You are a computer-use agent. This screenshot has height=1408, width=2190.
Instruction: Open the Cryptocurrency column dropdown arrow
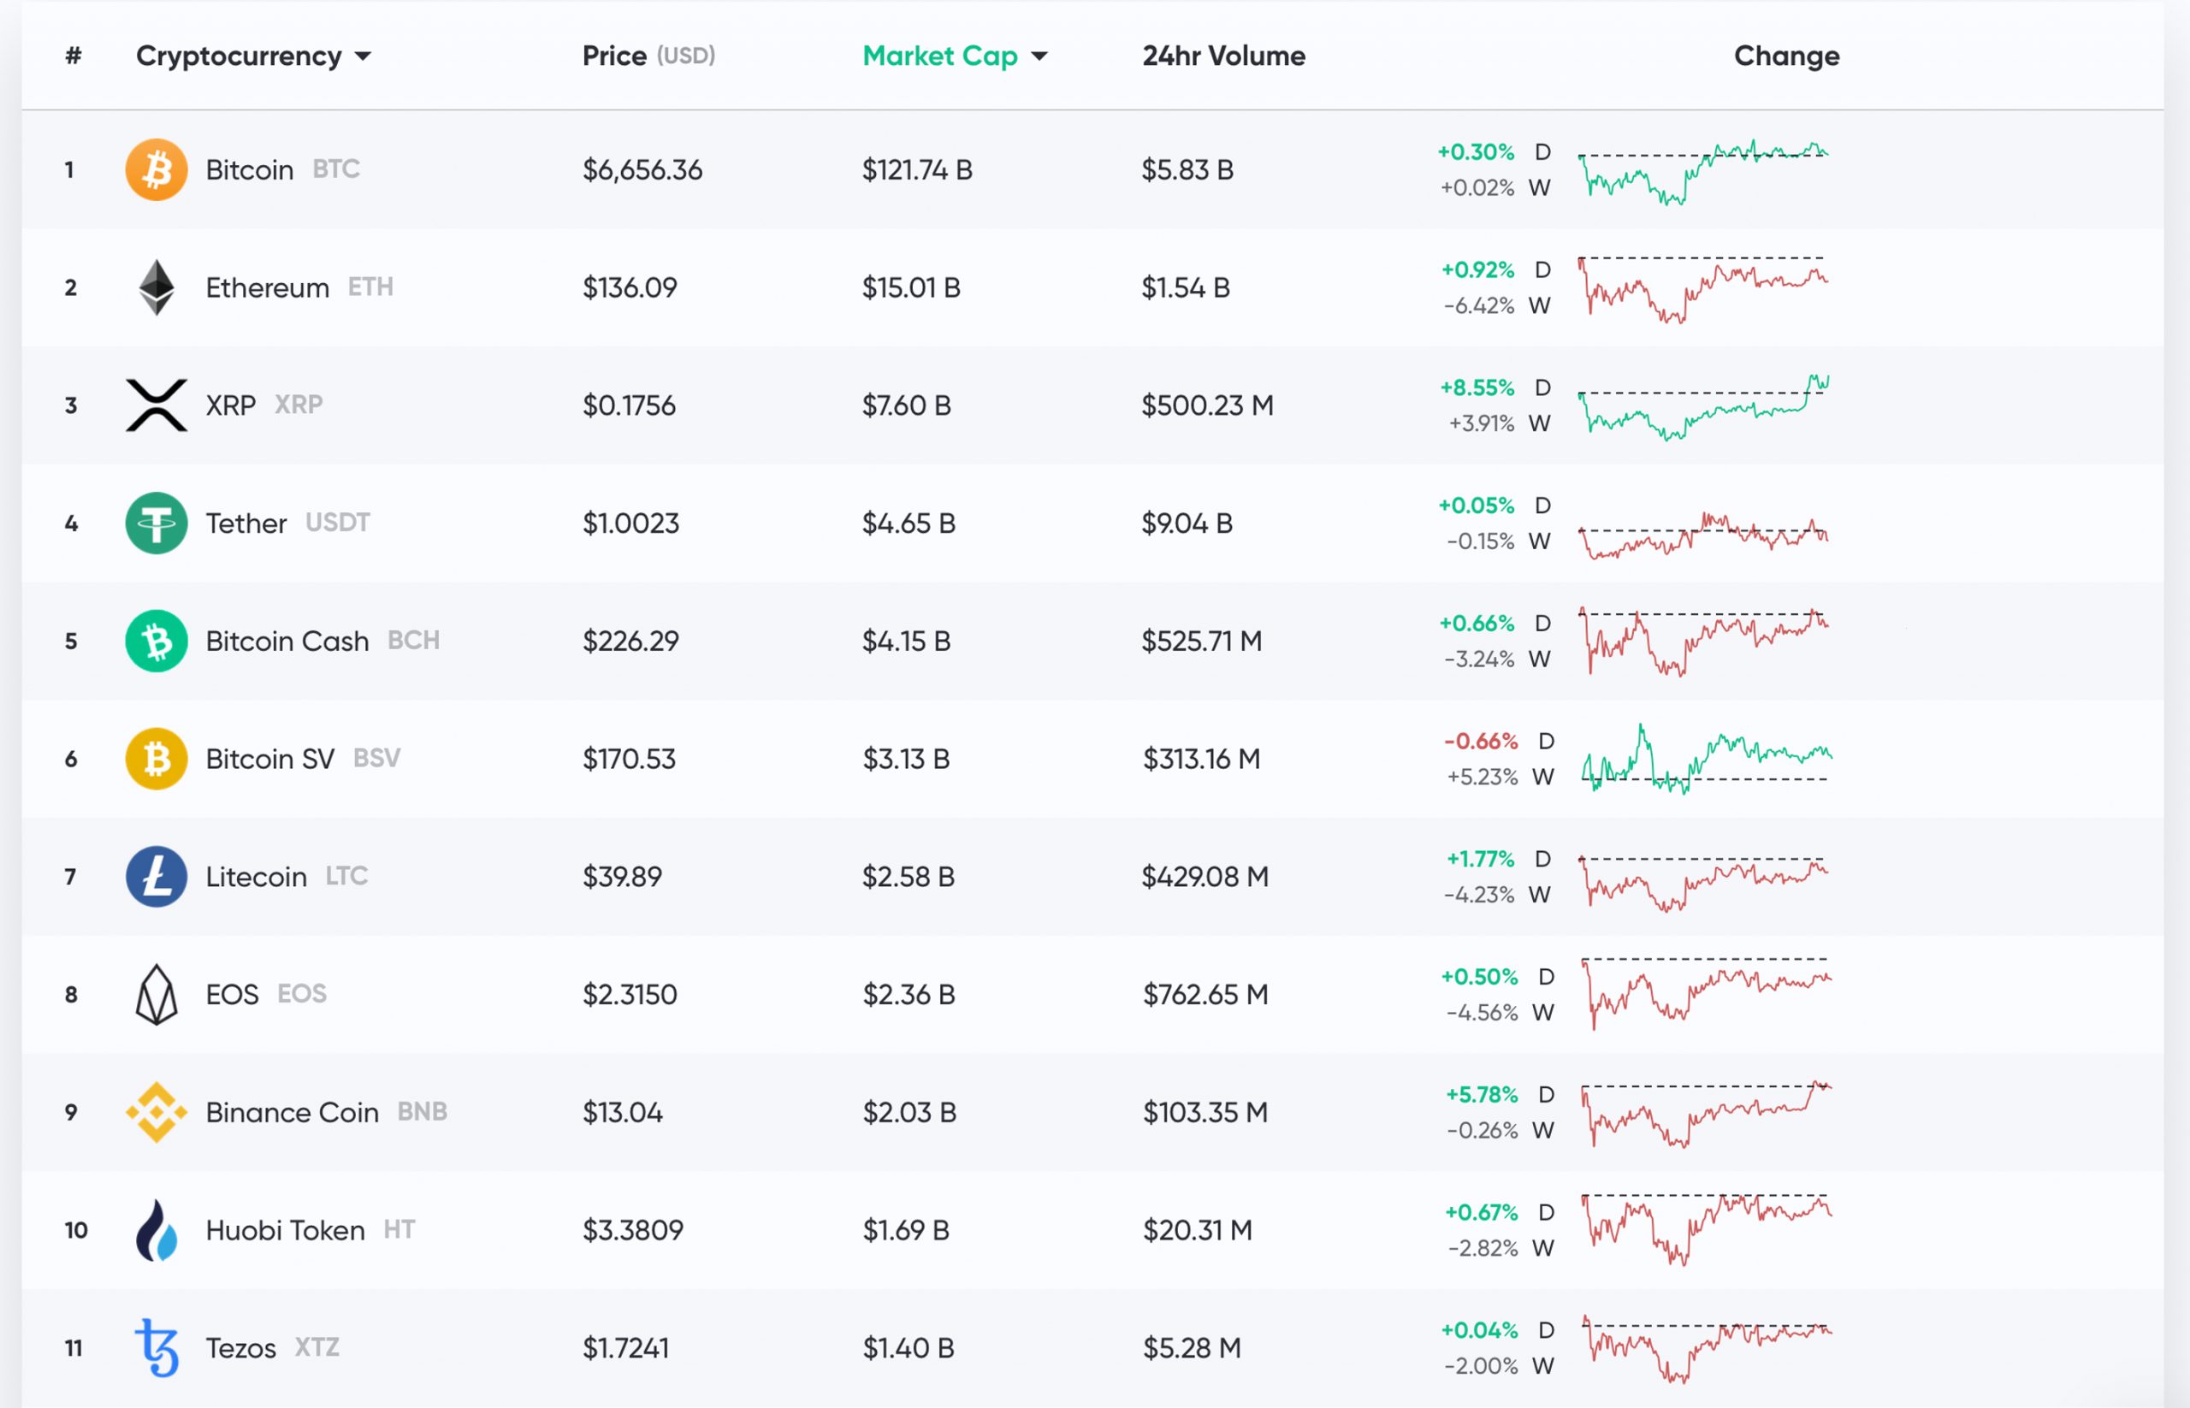[x=363, y=56]
